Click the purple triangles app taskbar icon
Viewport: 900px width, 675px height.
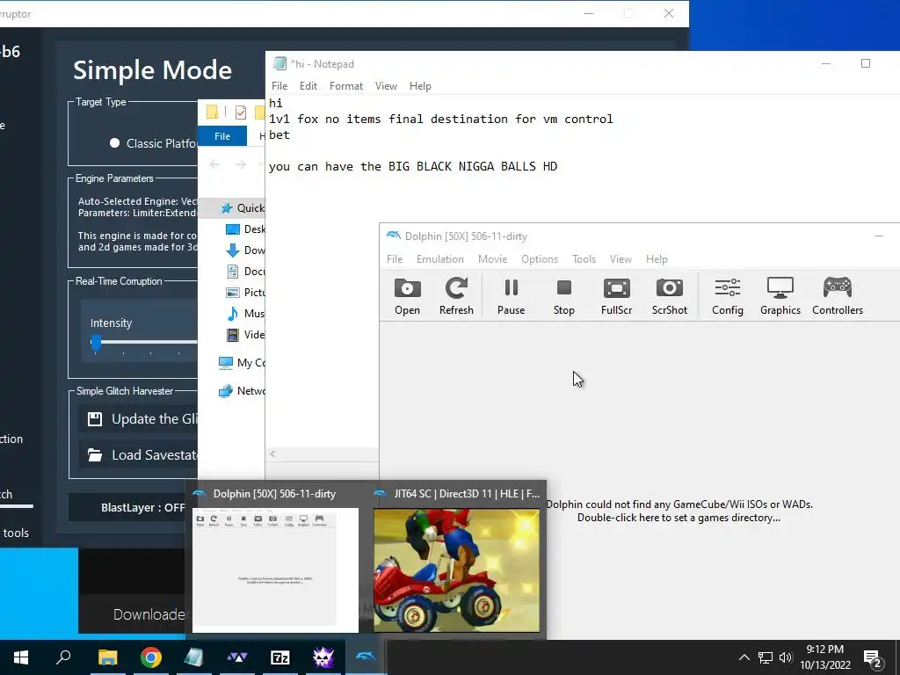click(x=236, y=657)
